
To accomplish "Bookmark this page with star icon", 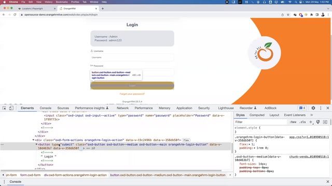I will [288, 15].
